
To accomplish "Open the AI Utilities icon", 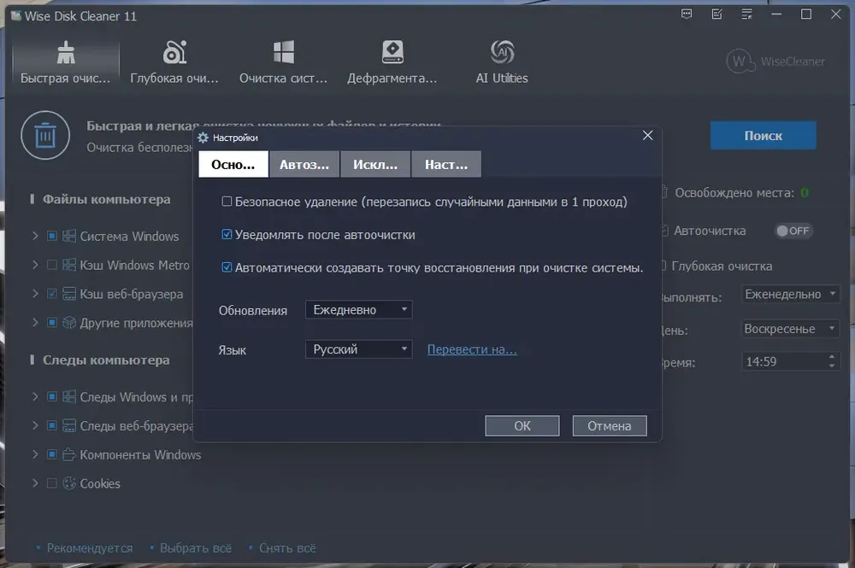I will [502, 53].
